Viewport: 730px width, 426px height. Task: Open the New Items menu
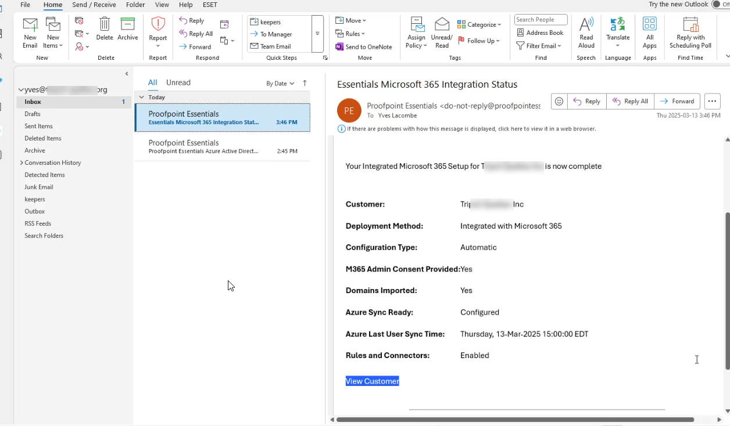pyautogui.click(x=53, y=33)
